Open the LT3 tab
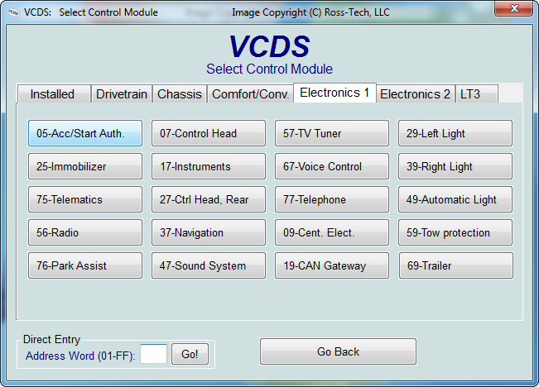This screenshot has height=387, width=539. pos(476,94)
